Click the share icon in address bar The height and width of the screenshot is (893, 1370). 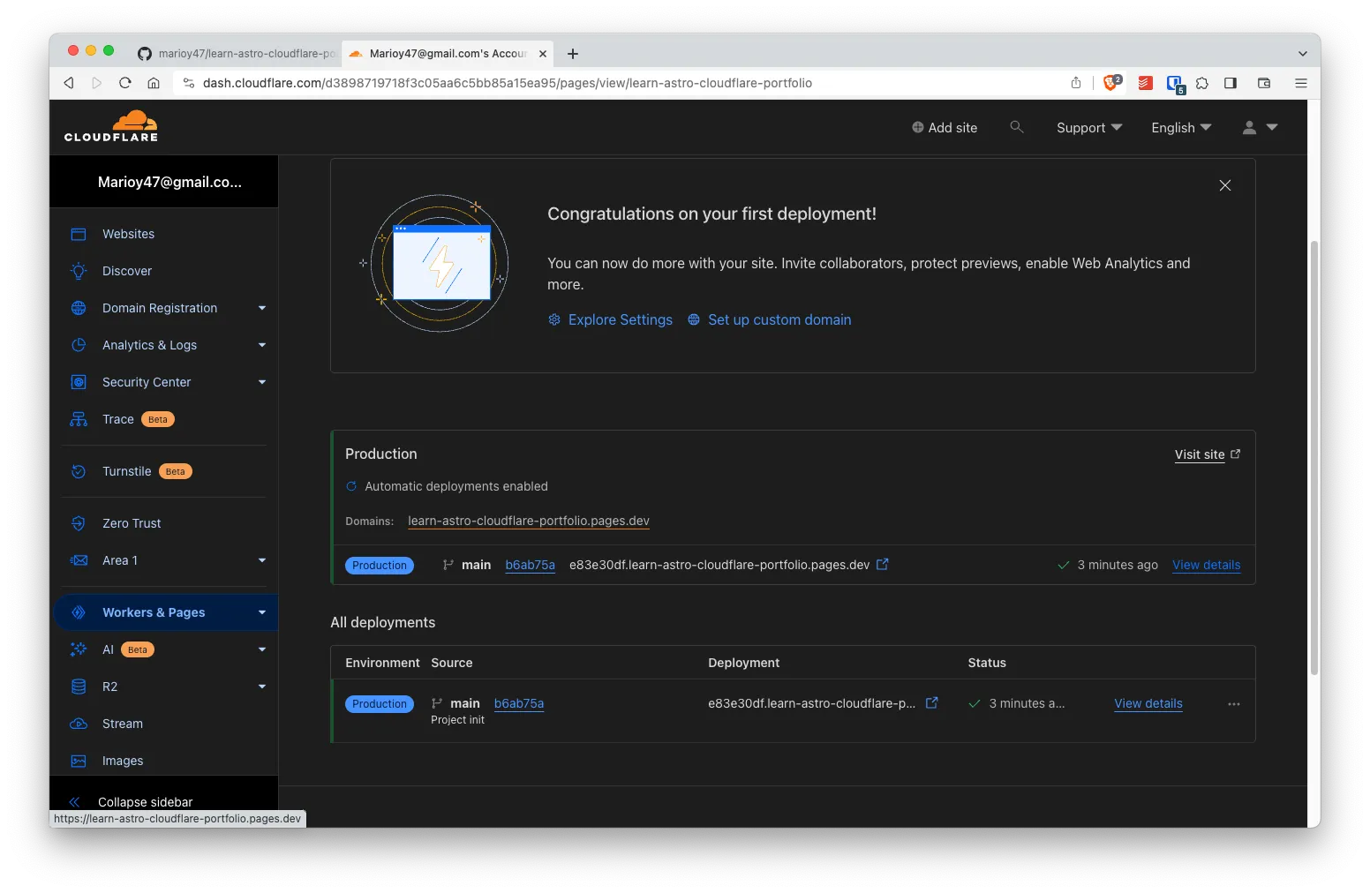pos(1076,83)
